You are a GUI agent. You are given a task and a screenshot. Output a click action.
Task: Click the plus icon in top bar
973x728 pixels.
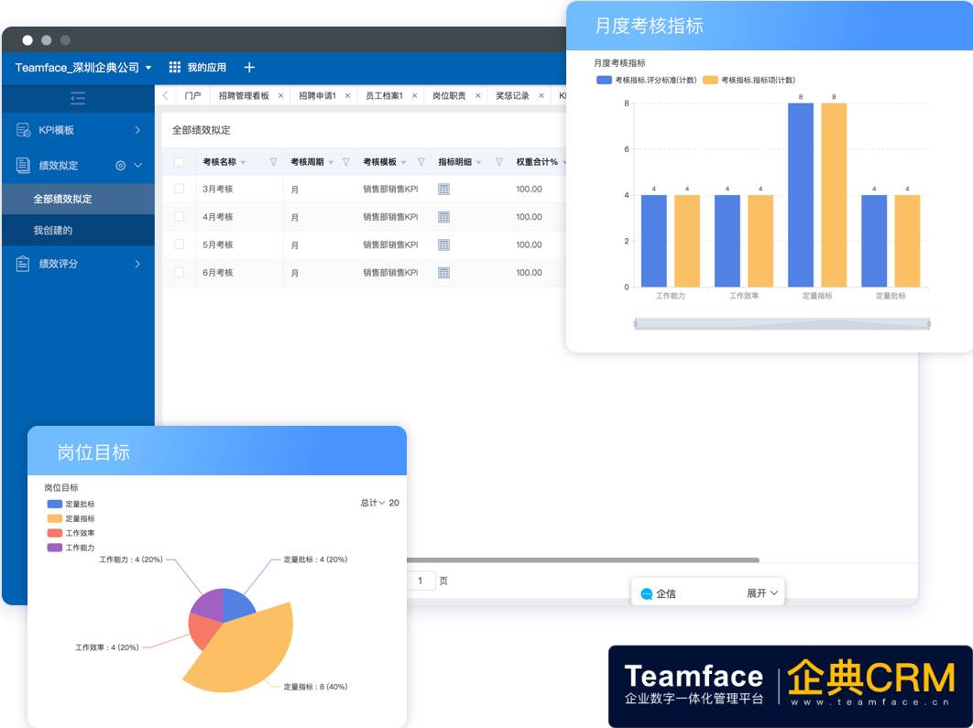pos(248,66)
